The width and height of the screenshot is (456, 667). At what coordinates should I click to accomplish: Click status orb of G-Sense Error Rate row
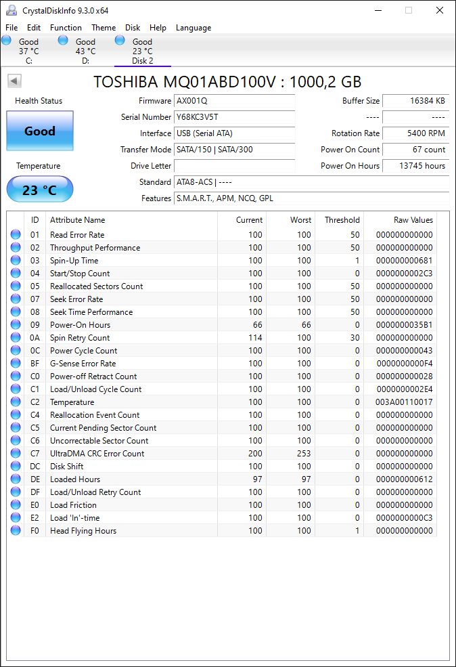(16, 363)
